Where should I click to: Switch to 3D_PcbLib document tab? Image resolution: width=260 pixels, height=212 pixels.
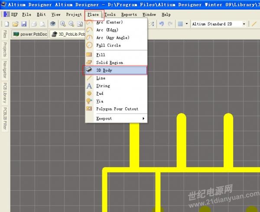tap(68, 34)
